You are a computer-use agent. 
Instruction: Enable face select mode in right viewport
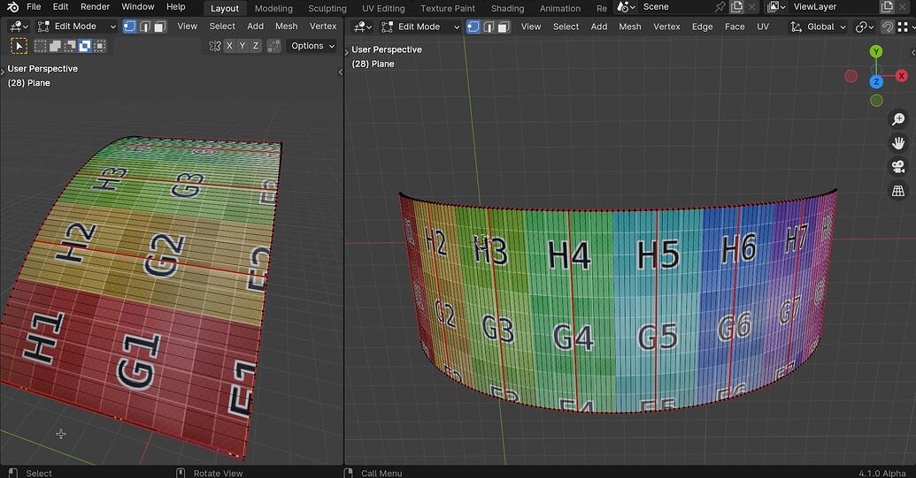(x=504, y=27)
